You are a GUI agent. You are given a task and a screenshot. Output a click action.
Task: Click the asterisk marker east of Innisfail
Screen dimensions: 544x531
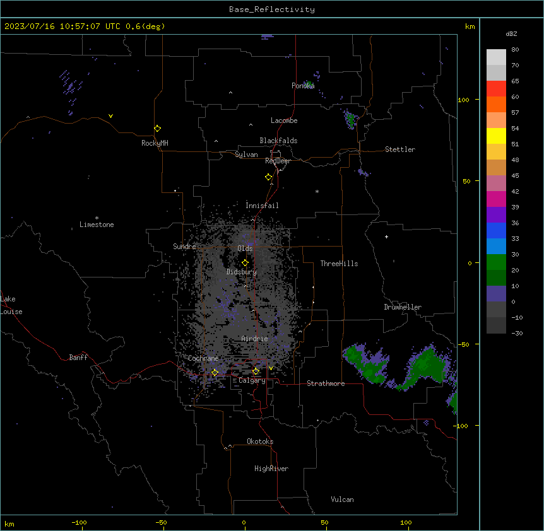point(317,191)
